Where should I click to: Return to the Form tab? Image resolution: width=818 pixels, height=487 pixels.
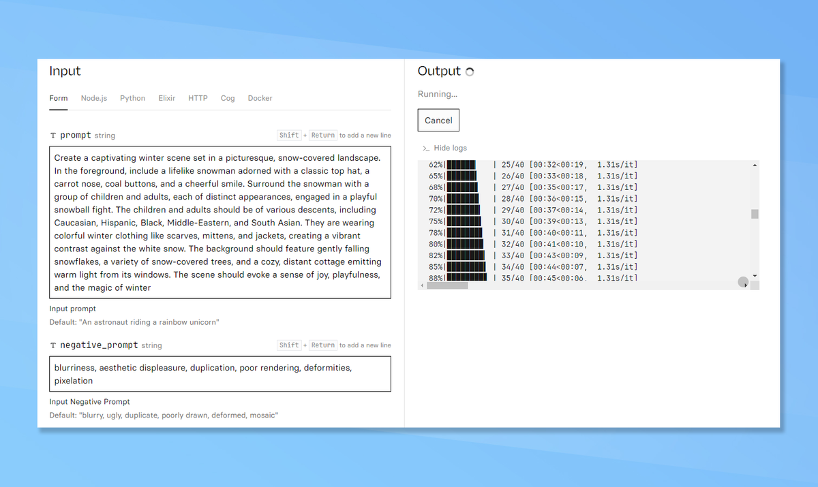coord(58,98)
